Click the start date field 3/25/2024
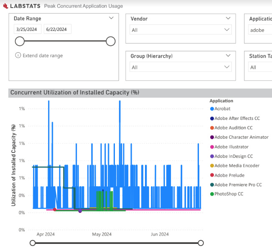The image size is (272, 251). [28, 29]
